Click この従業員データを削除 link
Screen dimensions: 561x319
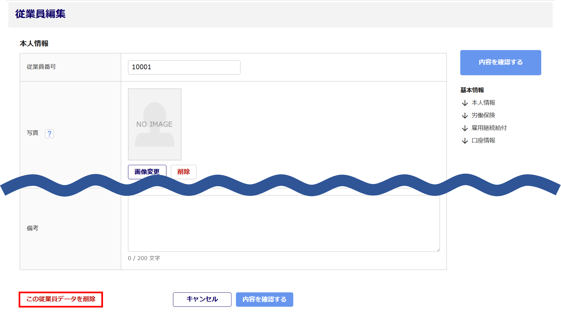61,299
